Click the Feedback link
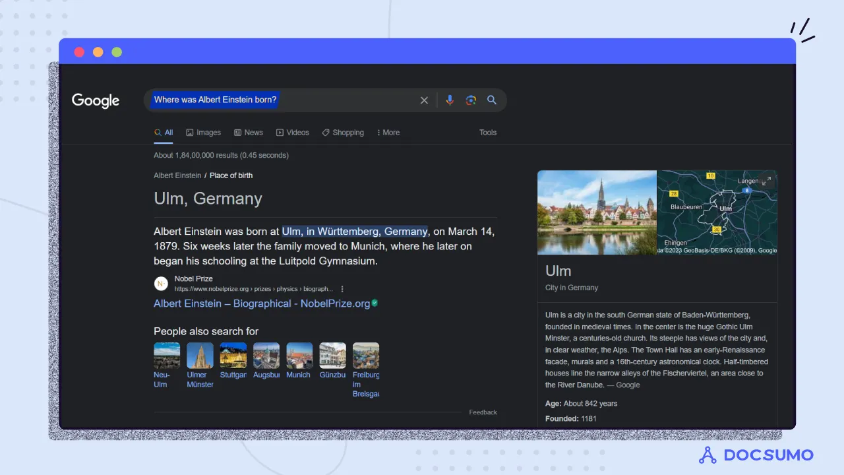 tap(483, 412)
